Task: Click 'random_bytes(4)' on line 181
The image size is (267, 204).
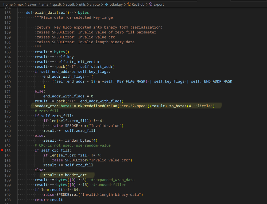Action: pyautogui.click(x=81, y=141)
